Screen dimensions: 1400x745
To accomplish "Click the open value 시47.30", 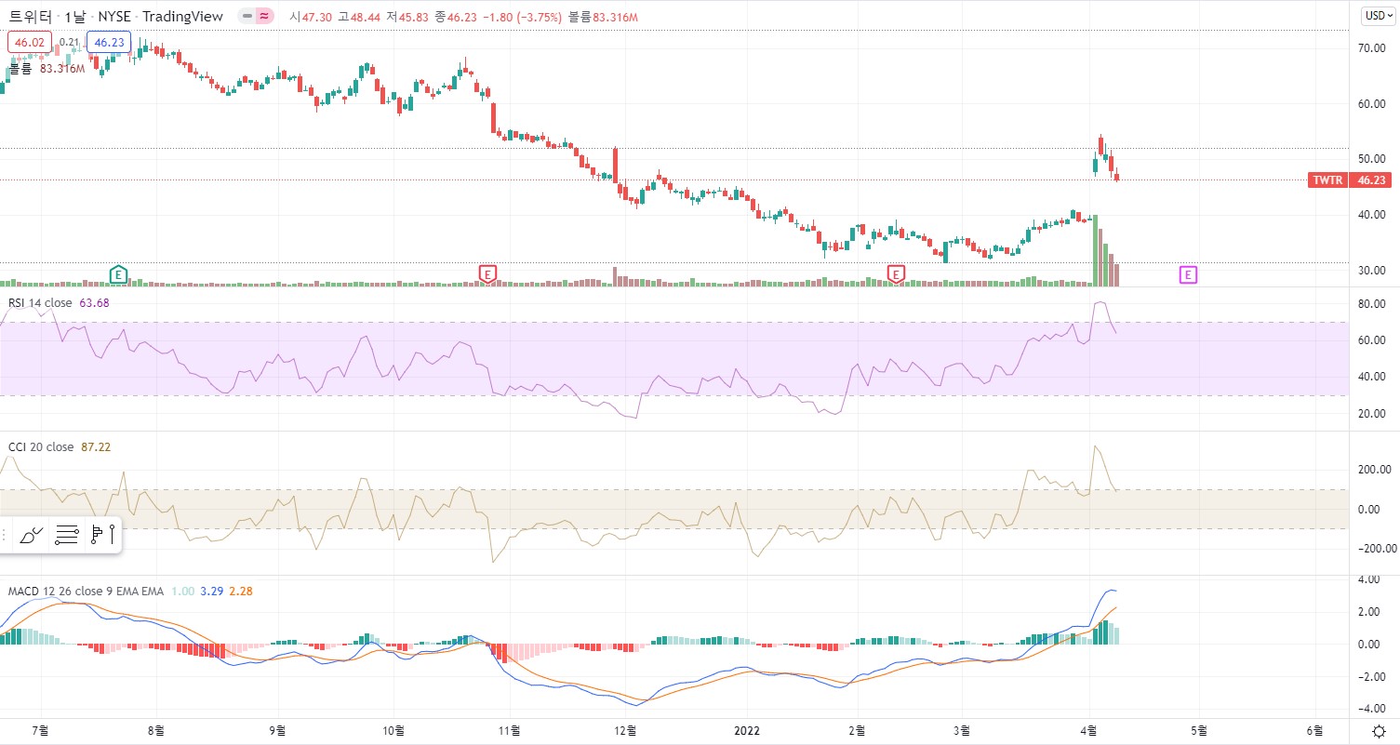I will click(313, 17).
